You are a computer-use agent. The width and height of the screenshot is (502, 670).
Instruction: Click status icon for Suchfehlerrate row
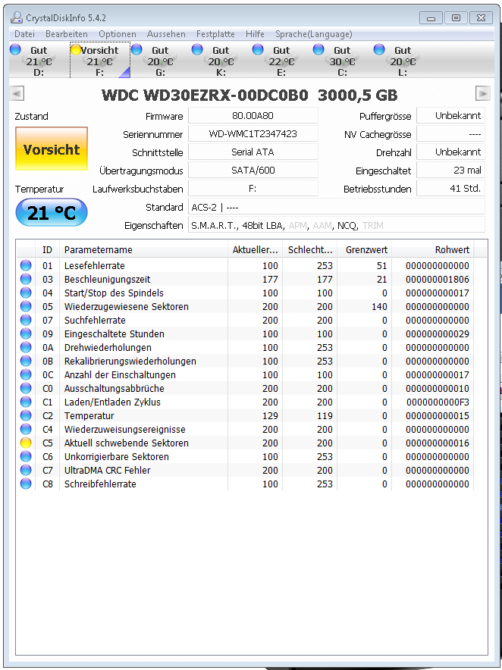click(x=26, y=320)
